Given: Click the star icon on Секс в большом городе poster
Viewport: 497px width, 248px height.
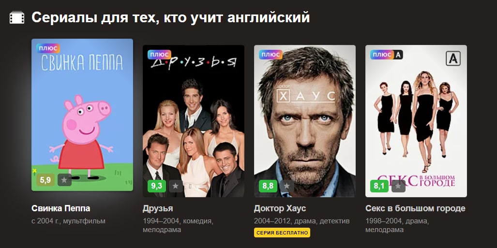Looking at the screenshot, I should 398,186.
